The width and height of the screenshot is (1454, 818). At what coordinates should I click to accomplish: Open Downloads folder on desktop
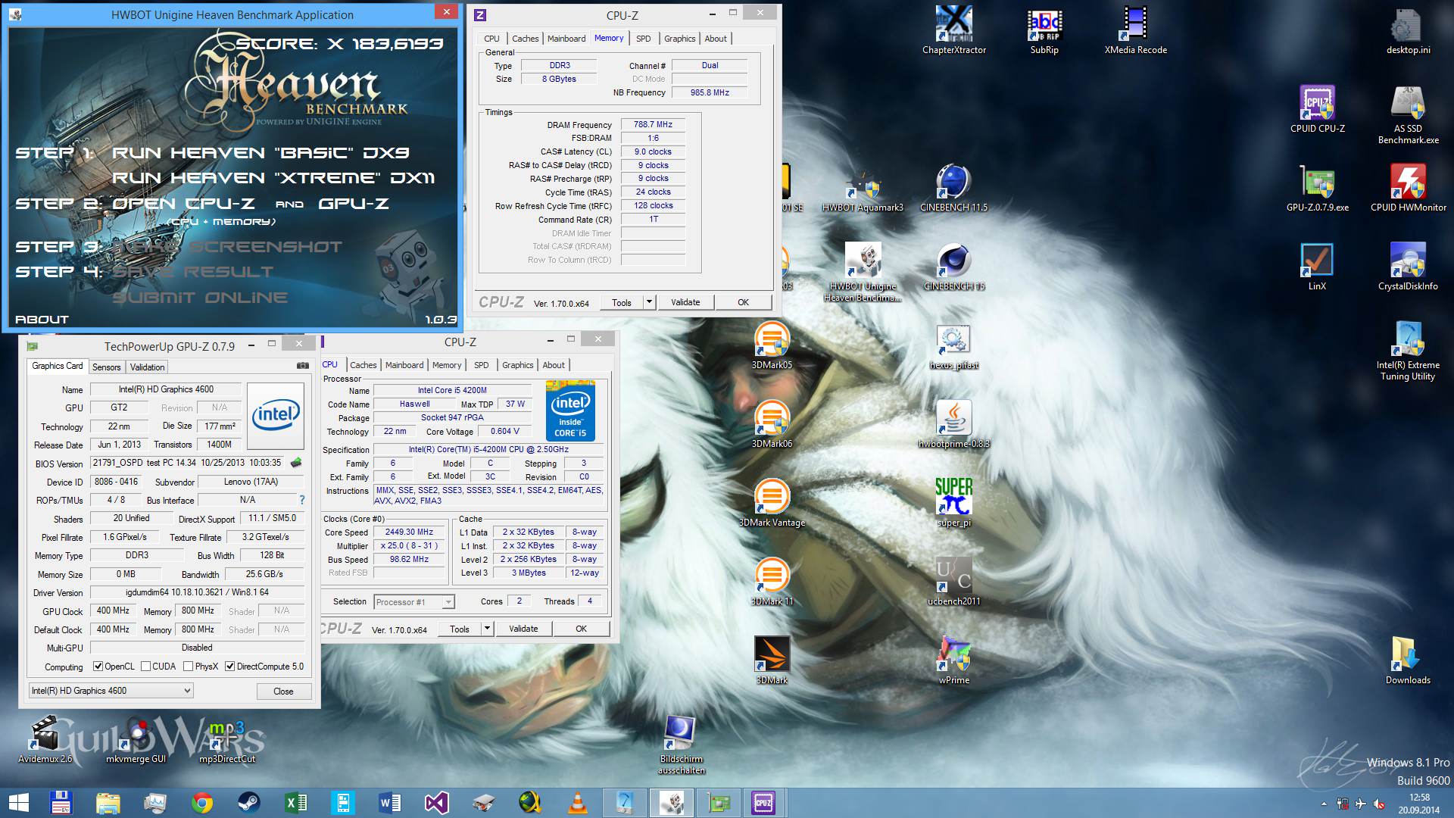(1408, 660)
